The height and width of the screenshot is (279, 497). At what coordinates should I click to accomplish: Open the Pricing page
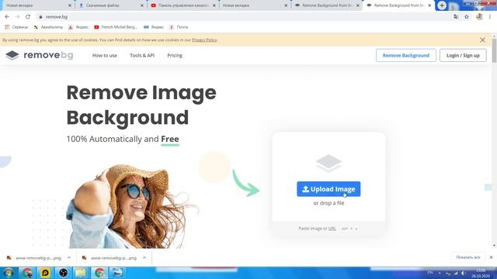pyautogui.click(x=175, y=55)
